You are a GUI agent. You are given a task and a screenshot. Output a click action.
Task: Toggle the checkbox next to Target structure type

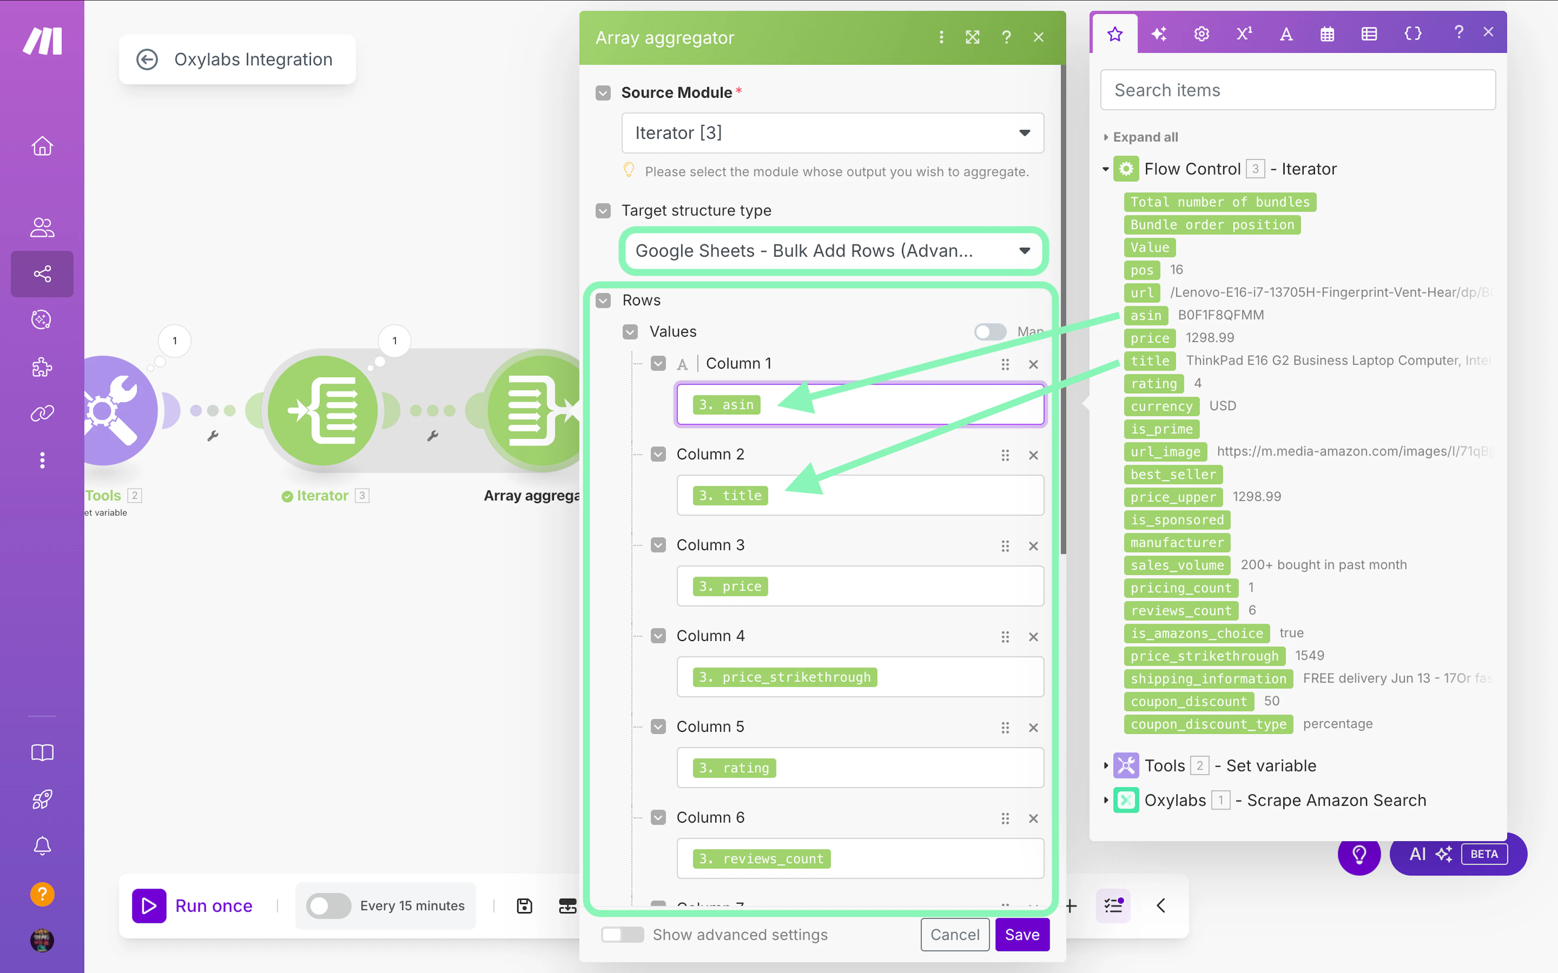[x=603, y=210]
